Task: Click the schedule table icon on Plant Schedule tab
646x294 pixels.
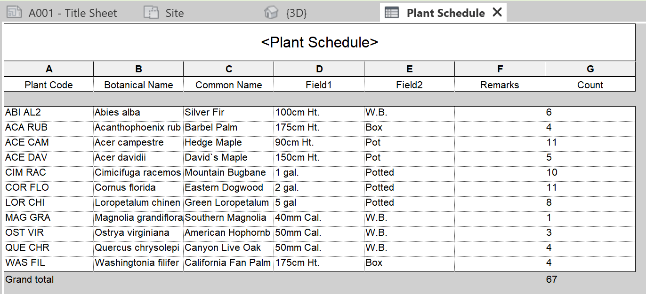Action: tap(393, 13)
